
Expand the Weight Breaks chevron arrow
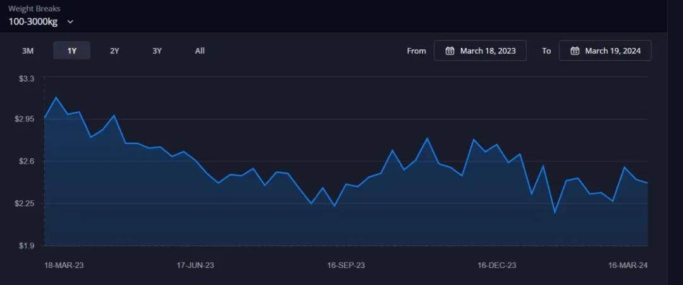click(70, 21)
